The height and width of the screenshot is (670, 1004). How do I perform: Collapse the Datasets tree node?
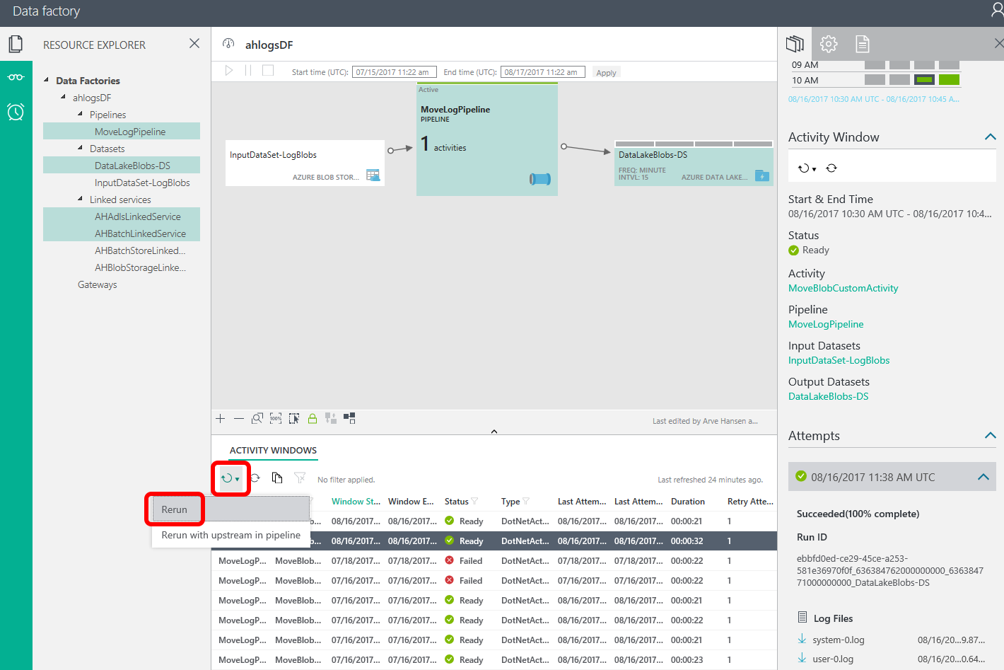[81, 148]
